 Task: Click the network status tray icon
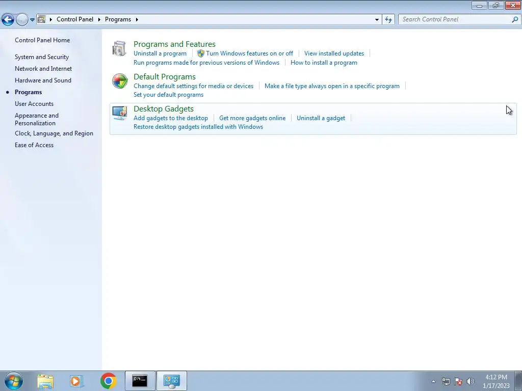pos(446,381)
